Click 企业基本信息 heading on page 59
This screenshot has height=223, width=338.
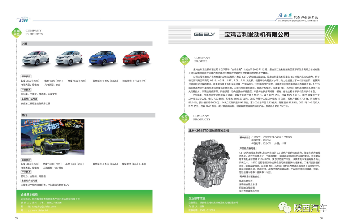(x=29, y=194)
